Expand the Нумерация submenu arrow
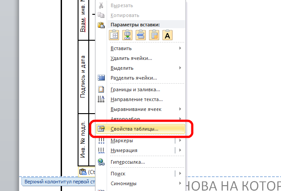 180,150
